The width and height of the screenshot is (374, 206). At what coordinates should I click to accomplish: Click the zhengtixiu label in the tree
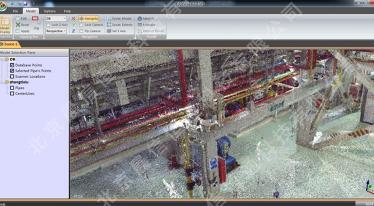(x=19, y=82)
